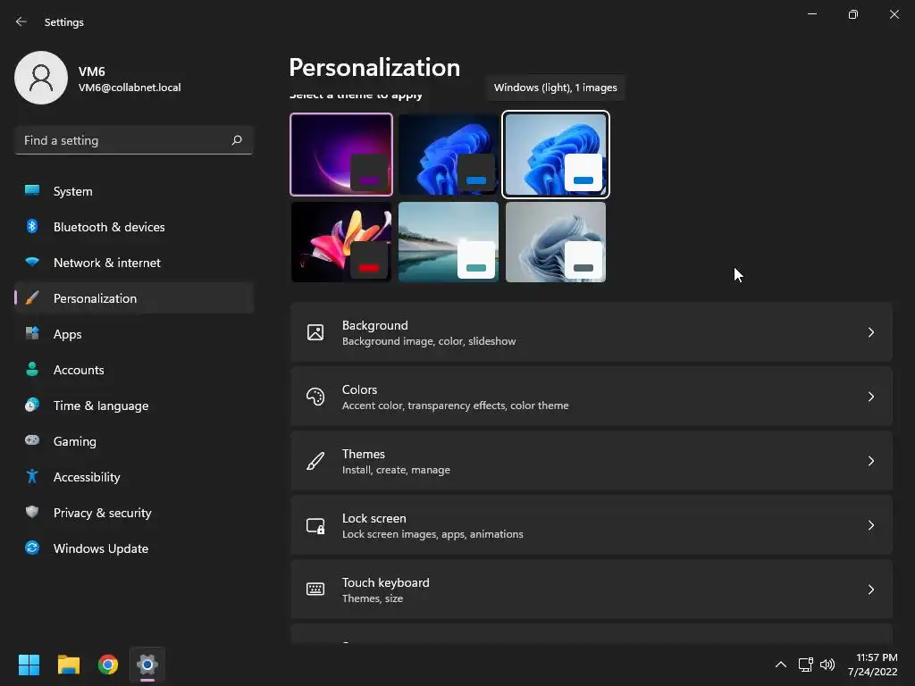
Task: Expand the Themes settings chevron
Action: click(870, 461)
